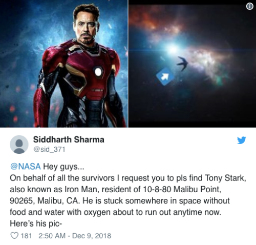The image size is (256, 245).
Task: Click "Hey guys..." text after the mention
Action: pos(63,167)
